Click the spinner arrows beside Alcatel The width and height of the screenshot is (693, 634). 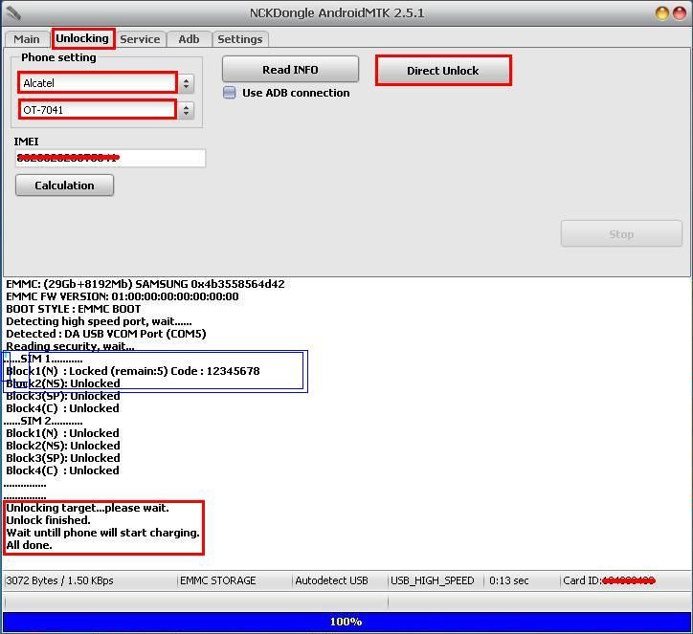(x=187, y=83)
